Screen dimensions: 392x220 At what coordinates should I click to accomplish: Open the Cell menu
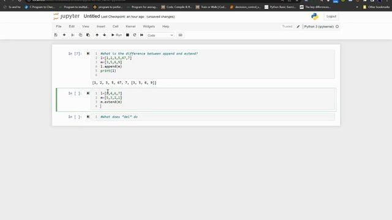[x=116, y=26]
